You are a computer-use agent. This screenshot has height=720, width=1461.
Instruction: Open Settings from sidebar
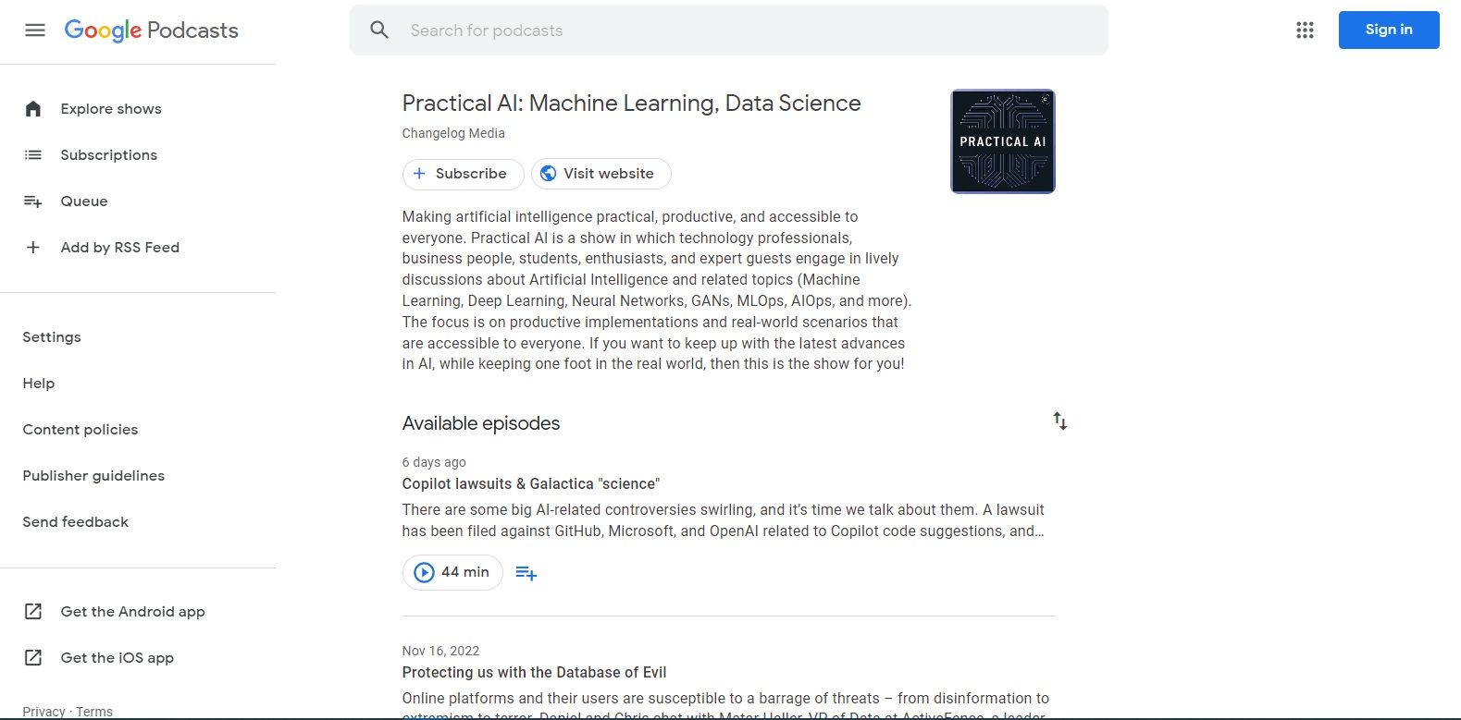pos(52,337)
